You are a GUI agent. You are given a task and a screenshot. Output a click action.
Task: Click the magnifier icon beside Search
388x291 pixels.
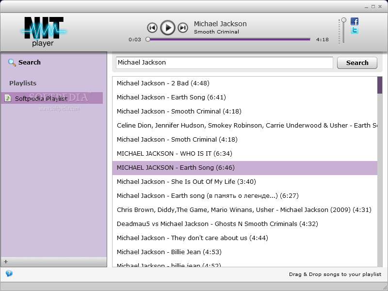12,63
